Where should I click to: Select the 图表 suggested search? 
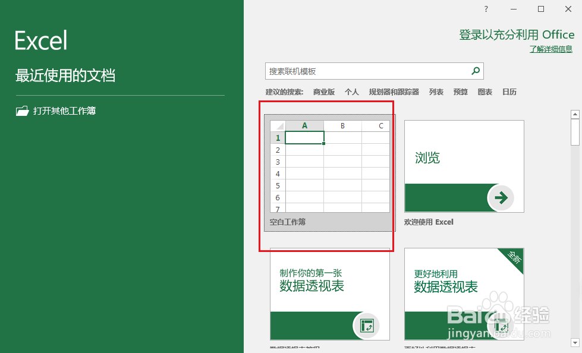(x=485, y=92)
